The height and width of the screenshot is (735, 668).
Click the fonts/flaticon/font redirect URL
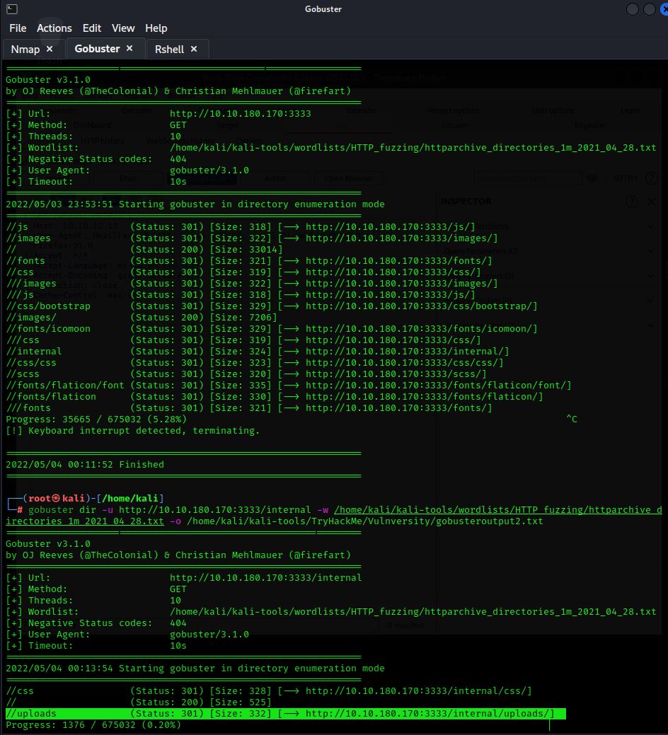(438, 386)
